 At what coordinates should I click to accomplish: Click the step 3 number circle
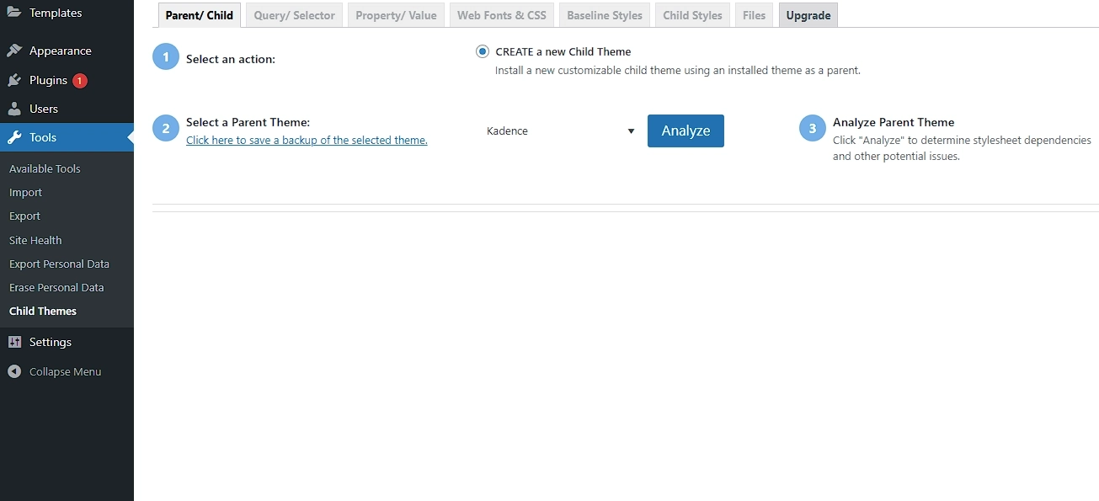[813, 129]
